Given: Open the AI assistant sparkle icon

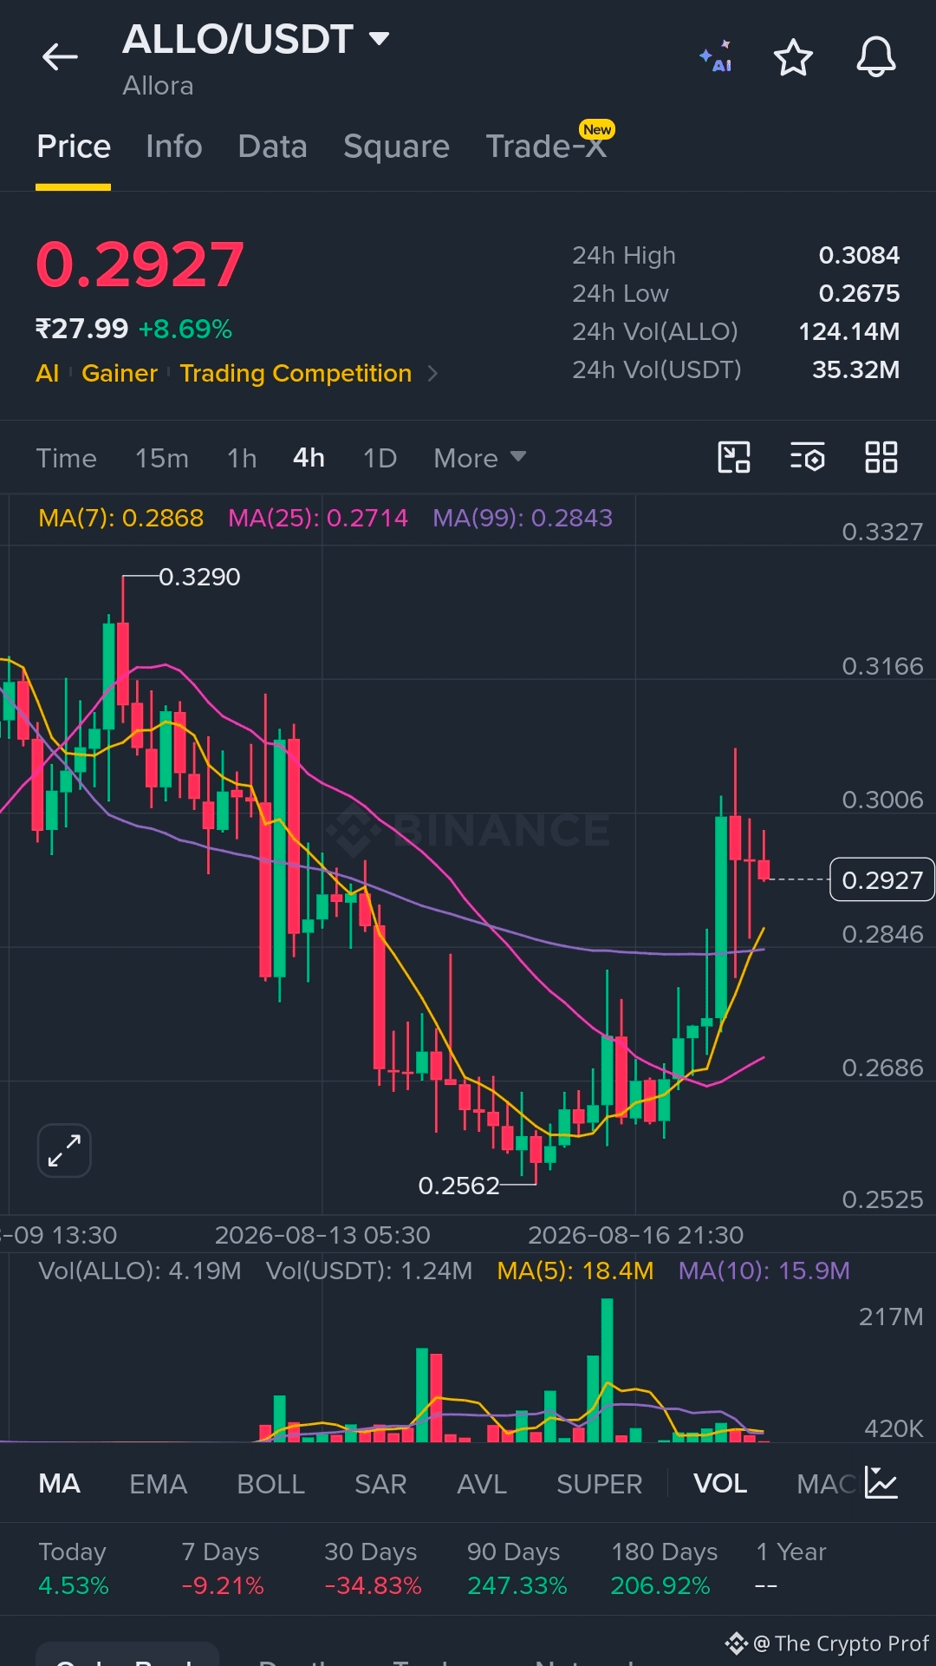Looking at the screenshot, I should [x=716, y=57].
